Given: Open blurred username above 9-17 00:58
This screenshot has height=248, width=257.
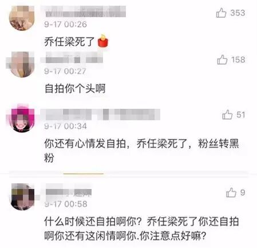Looking at the screenshot, I should tap(68, 192).
